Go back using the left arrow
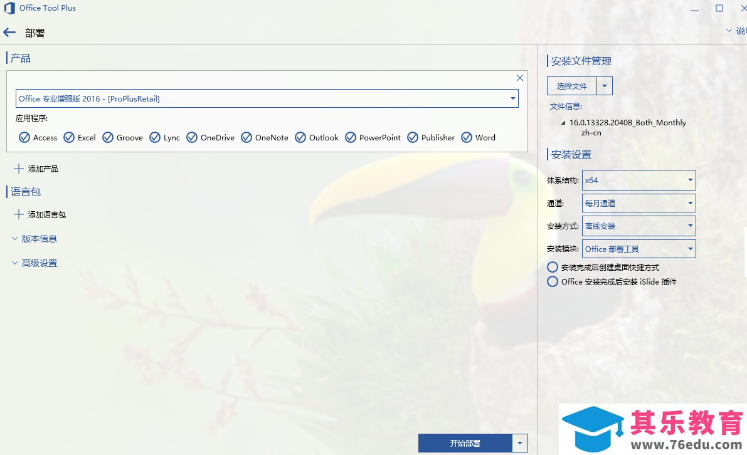Image resolution: width=747 pixels, height=455 pixels. click(9, 33)
